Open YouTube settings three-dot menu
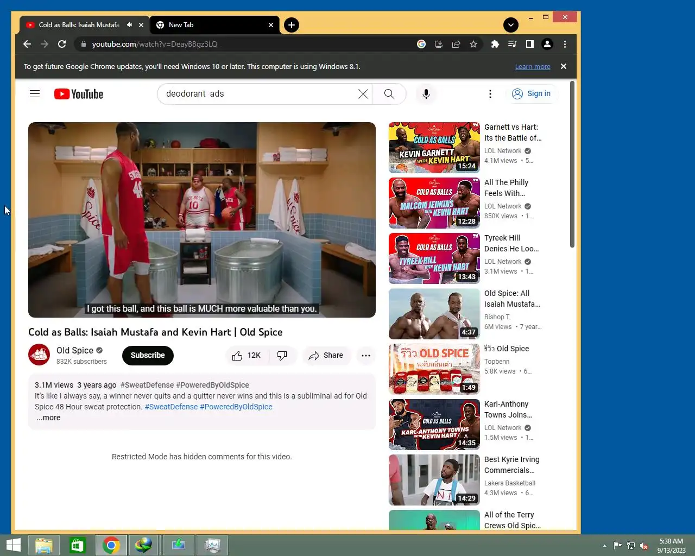Image resolution: width=695 pixels, height=556 pixels. [490, 94]
